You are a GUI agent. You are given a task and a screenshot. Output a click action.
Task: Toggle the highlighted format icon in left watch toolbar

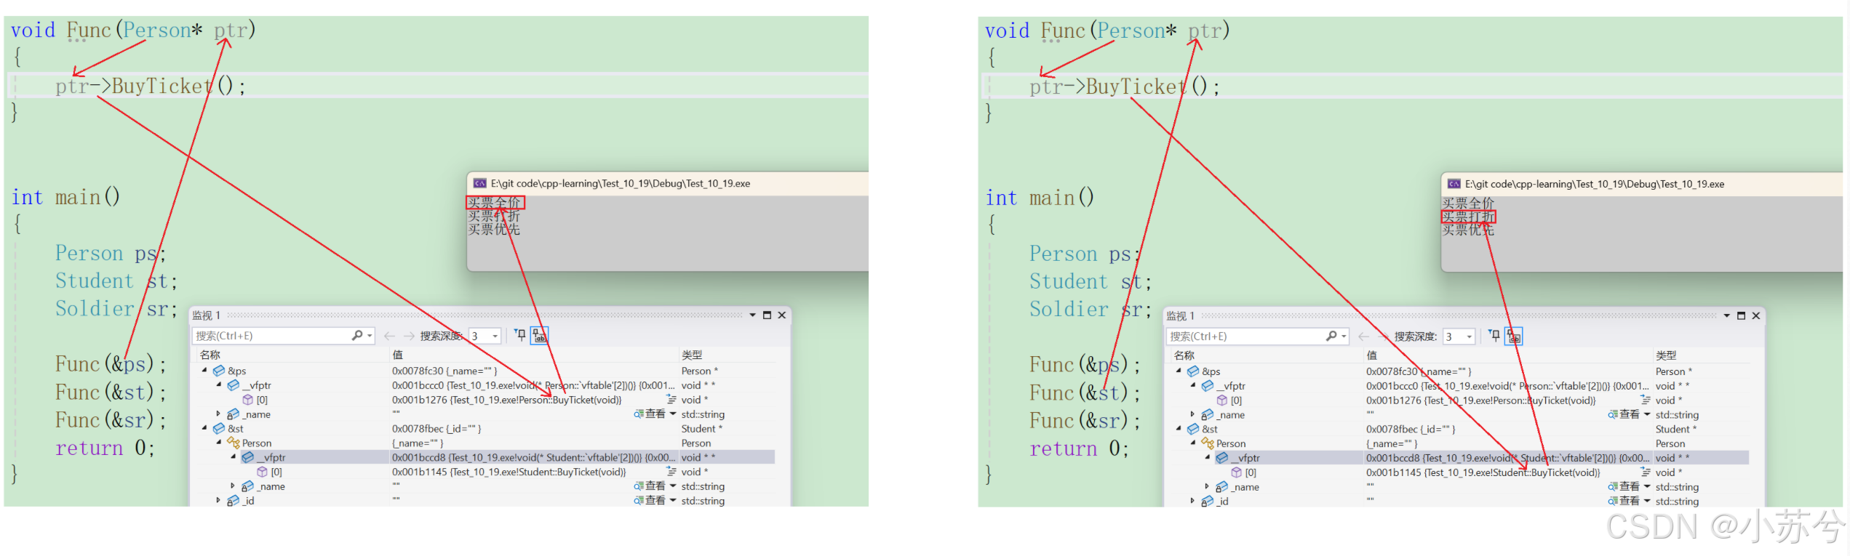click(539, 335)
